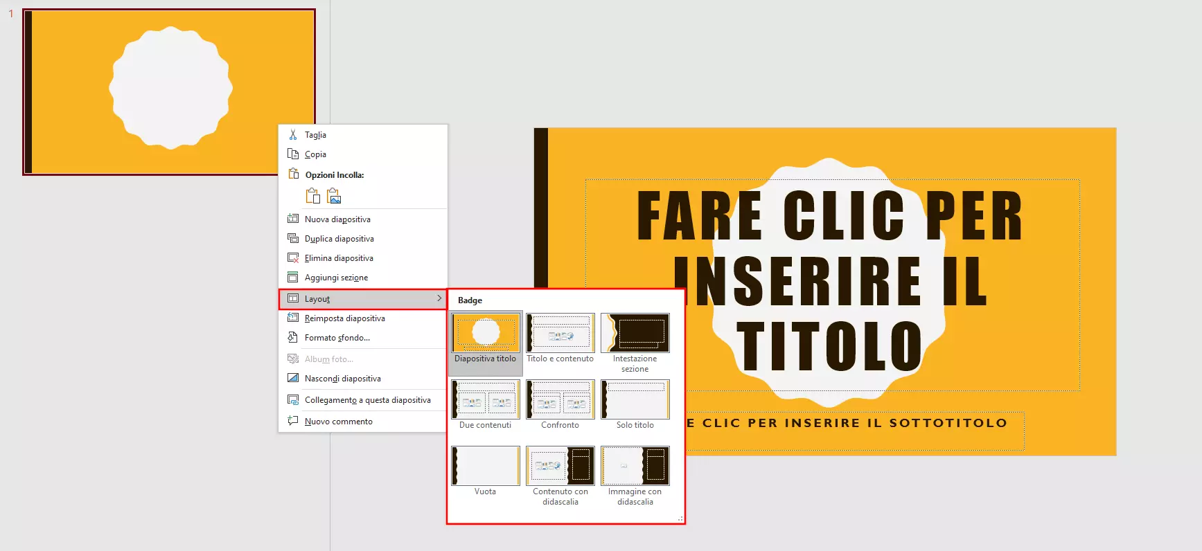Choose Copia from the context menu

coord(363,154)
